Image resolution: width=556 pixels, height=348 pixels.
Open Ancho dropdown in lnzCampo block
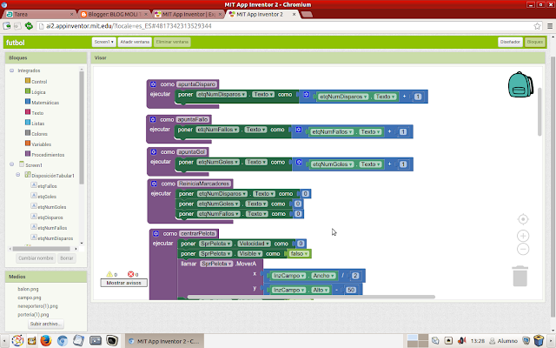(x=324, y=276)
